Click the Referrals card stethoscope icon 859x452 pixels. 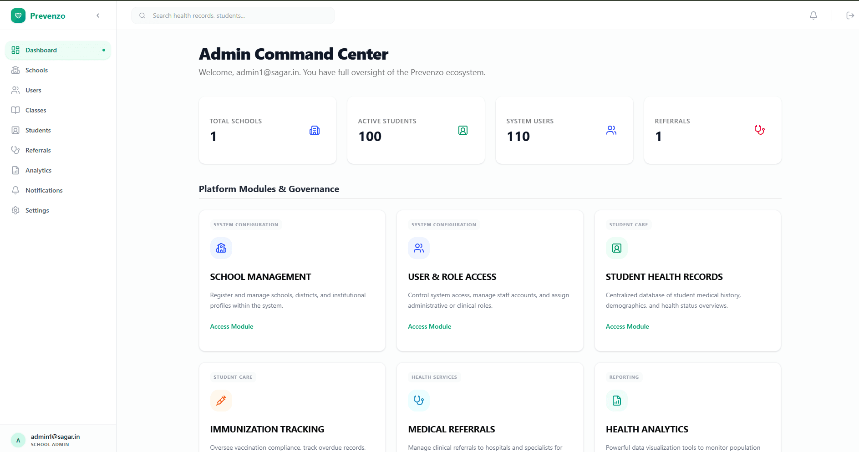760,130
